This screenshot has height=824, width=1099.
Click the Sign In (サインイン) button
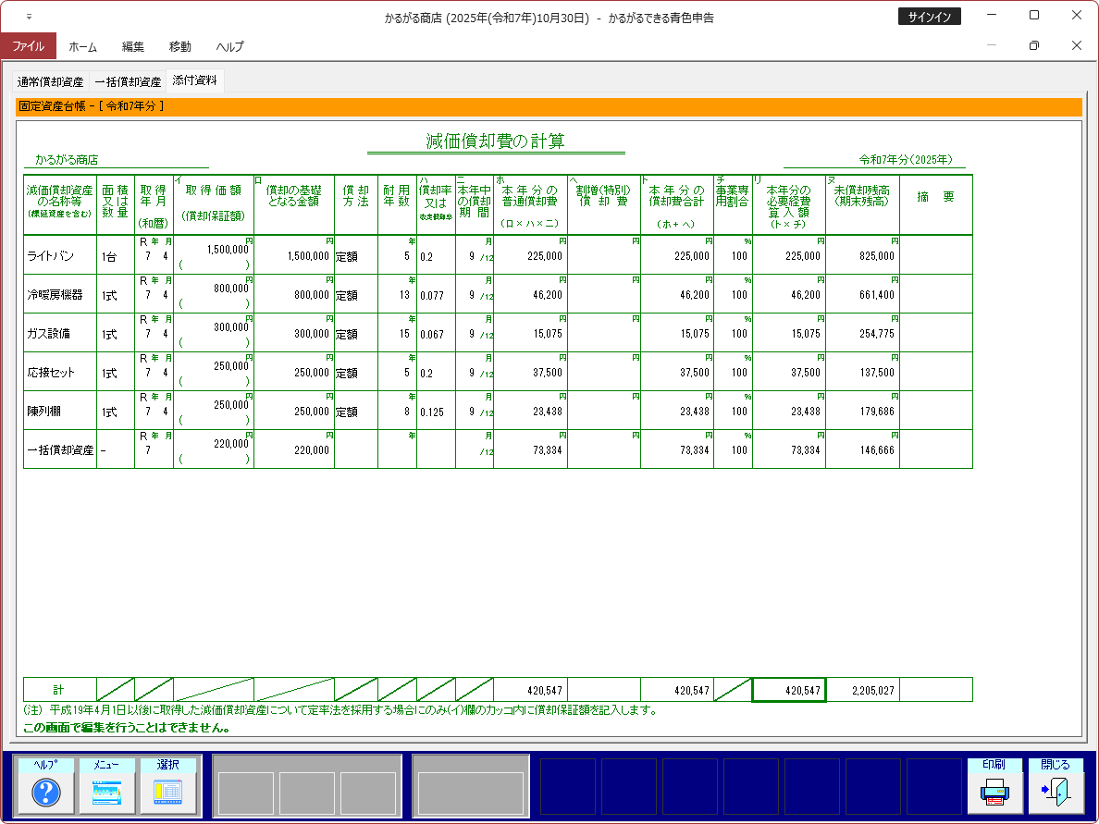click(930, 17)
